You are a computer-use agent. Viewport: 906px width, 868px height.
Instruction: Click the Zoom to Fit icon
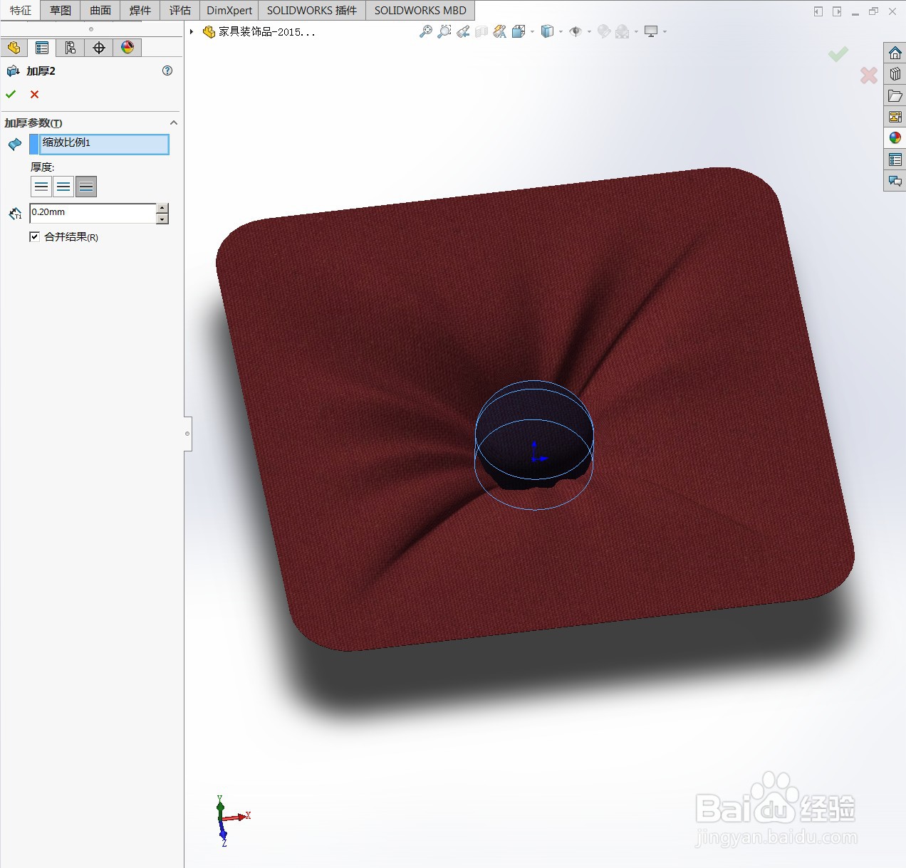point(426,31)
